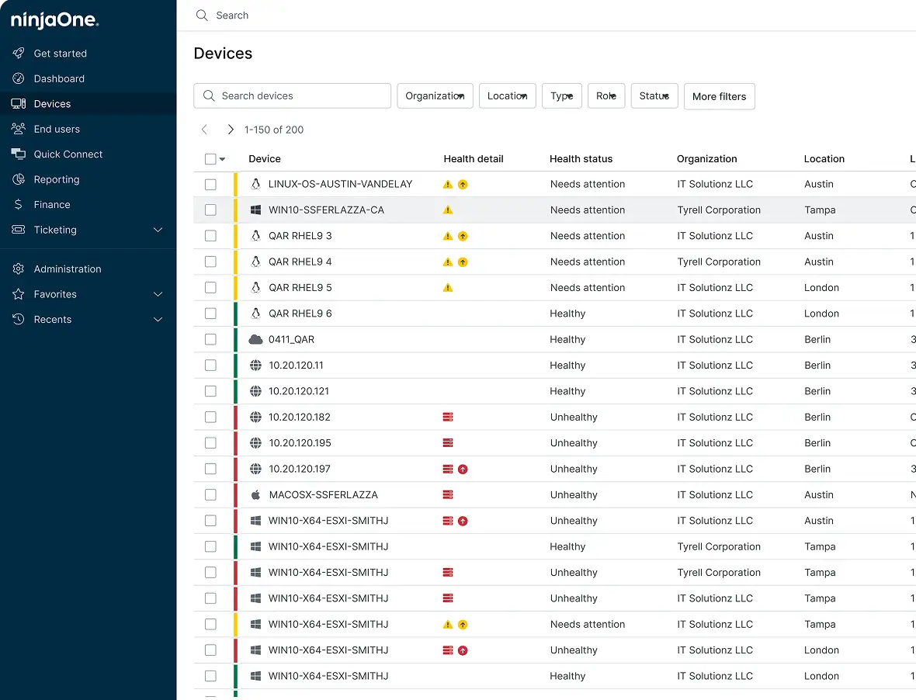
Task: Click the yellow update arrow for QAR RHEL9 3
Action: coord(463,236)
